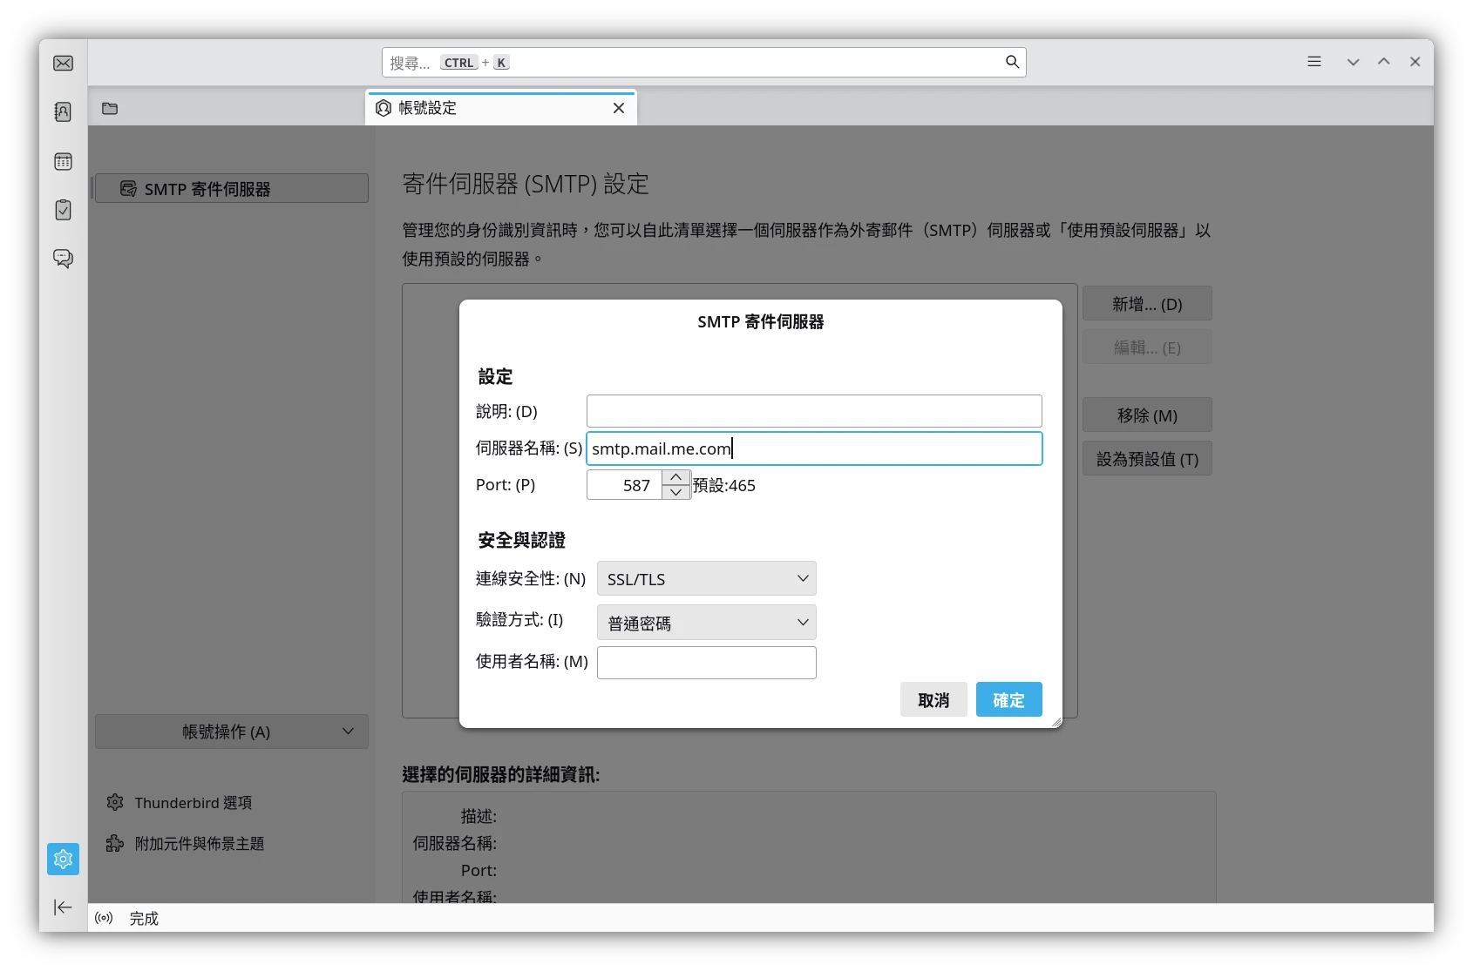The width and height of the screenshot is (1473, 971).
Task: Click the 說明 (D) text field
Action: [813, 410]
